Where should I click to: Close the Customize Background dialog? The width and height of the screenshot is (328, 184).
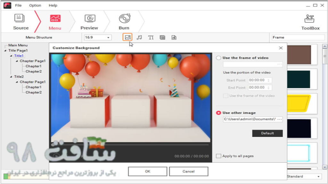pyautogui.click(x=281, y=48)
